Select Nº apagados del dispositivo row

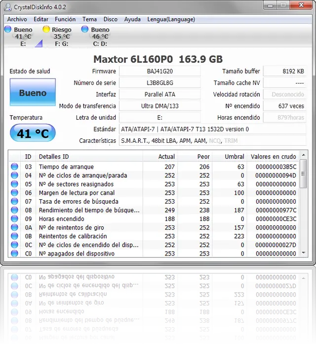tap(154, 253)
